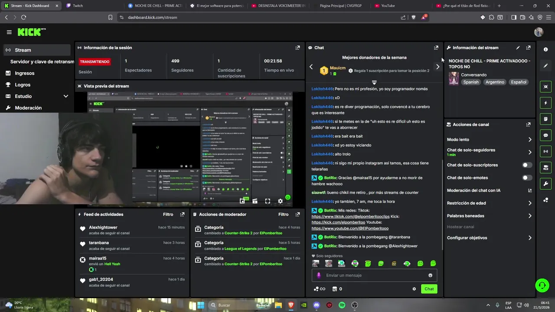Viewport: 555px width, 312px height.
Task: Pop out the Acciones de moderador panel
Action: pyautogui.click(x=297, y=214)
